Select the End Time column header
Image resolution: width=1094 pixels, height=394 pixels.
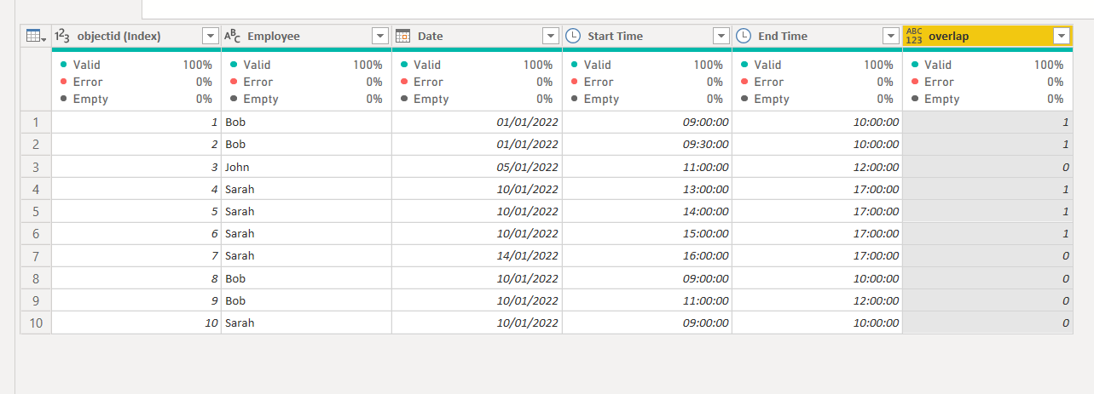(817, 36)
